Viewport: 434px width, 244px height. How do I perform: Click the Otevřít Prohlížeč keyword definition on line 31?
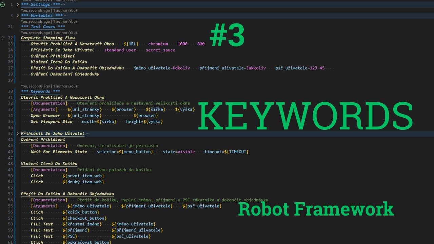click(63, 98)
